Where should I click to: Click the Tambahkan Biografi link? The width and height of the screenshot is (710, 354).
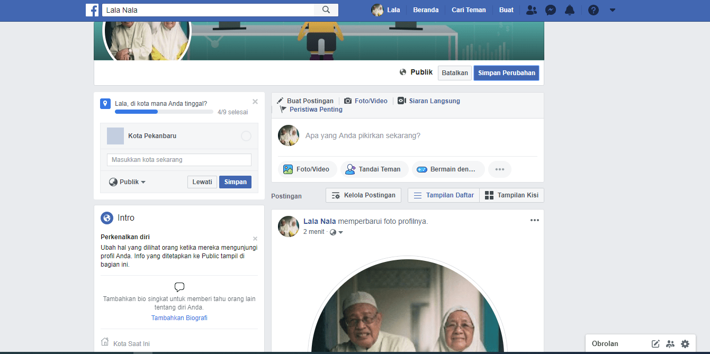pyautogui.click(x=179, y=318)
